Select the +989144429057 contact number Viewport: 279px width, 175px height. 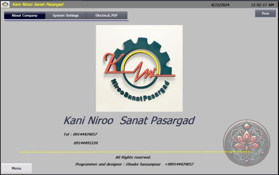(179, 164)
